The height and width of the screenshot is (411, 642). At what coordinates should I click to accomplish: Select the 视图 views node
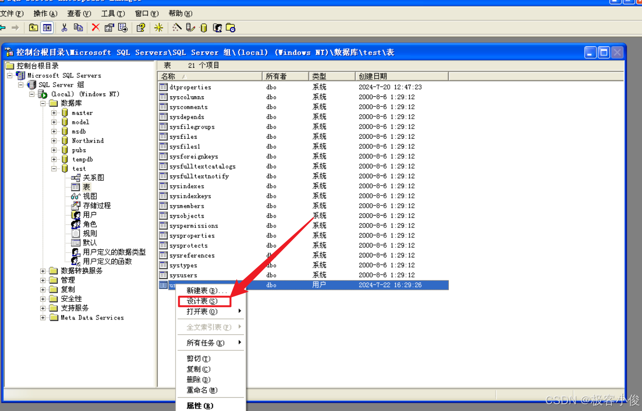tap(90, 196)
